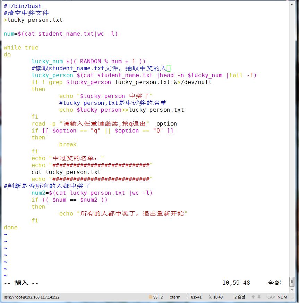299x303 pixels.
Task: Click the up arrow icon in status bar
Action: (x=253, y=297)
